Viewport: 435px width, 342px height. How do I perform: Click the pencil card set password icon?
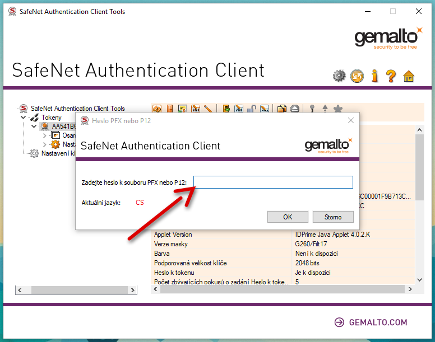(265, 109)
